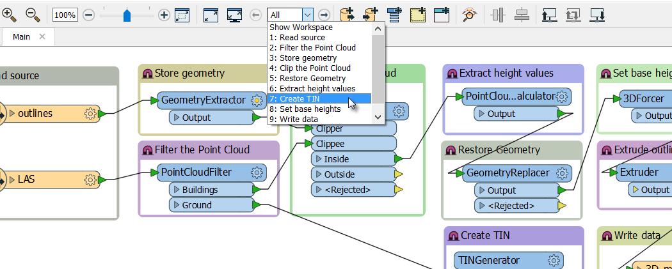This screenshot has height=269, width=672.
Task: Click the zoom to selected area icon
Action: (x=182, y=15)
